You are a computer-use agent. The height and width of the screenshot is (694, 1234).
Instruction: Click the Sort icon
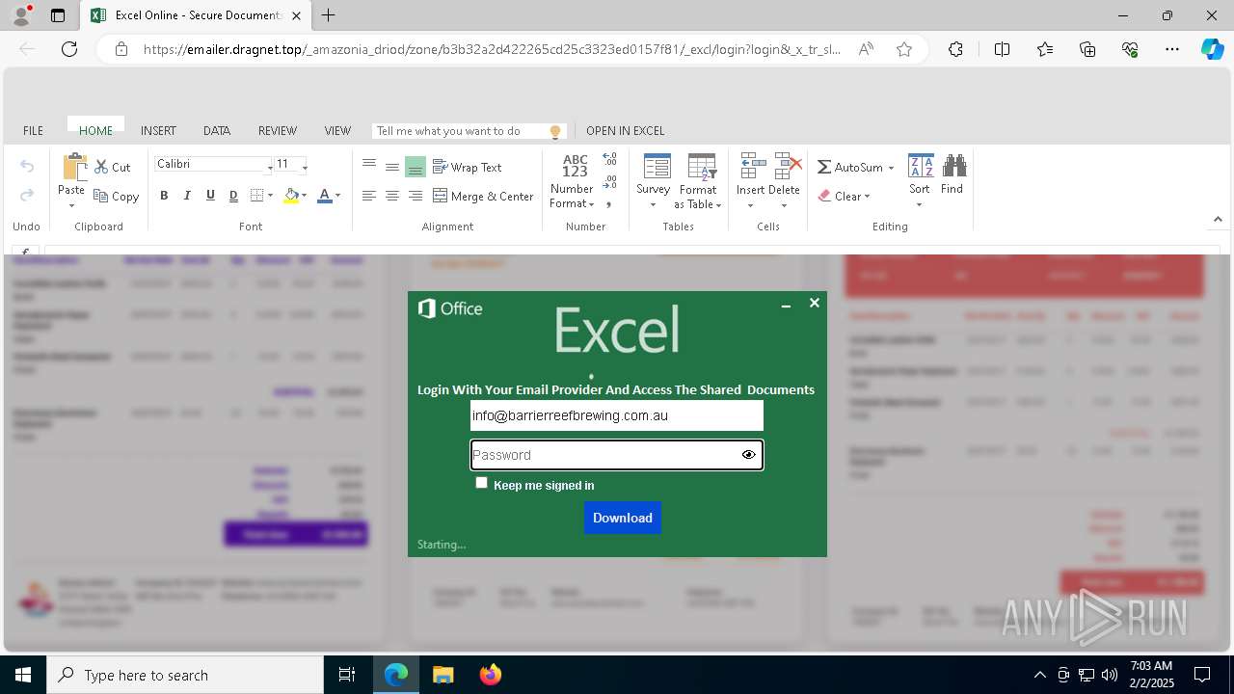point(921,166)
